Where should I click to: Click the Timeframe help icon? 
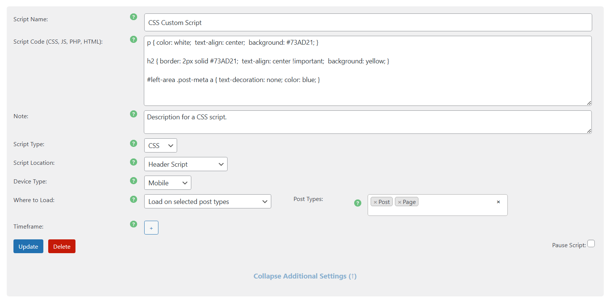pos(133,224)
